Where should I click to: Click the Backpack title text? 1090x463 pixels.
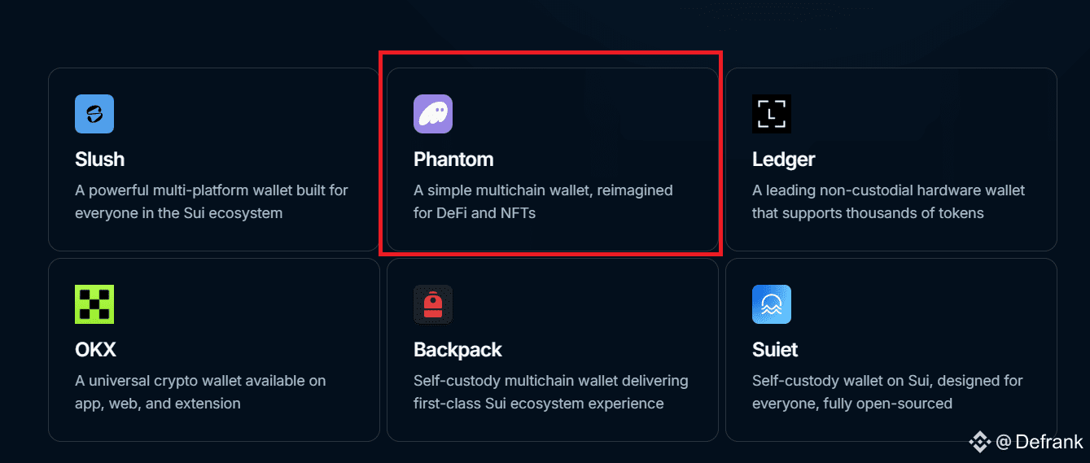pos(457,350)
